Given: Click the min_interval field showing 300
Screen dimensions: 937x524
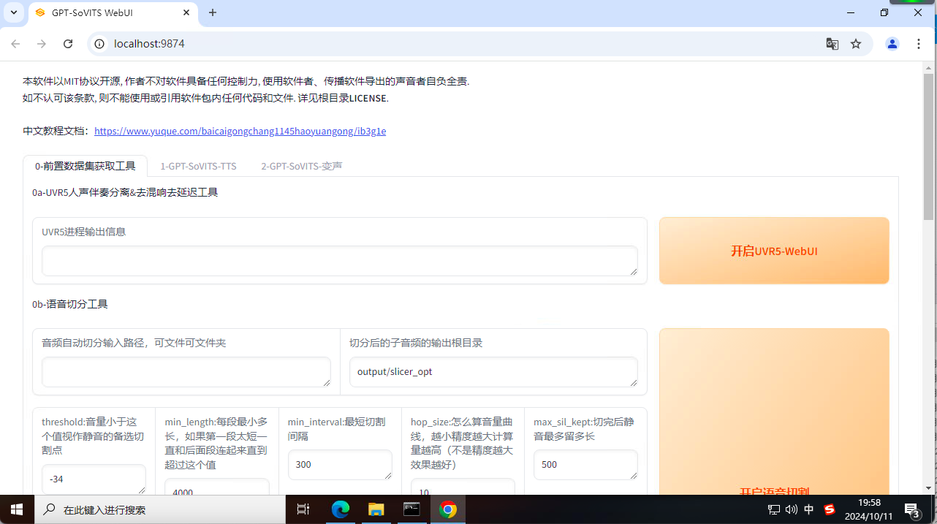Looking at the screenshot, I should click(340, 465).
